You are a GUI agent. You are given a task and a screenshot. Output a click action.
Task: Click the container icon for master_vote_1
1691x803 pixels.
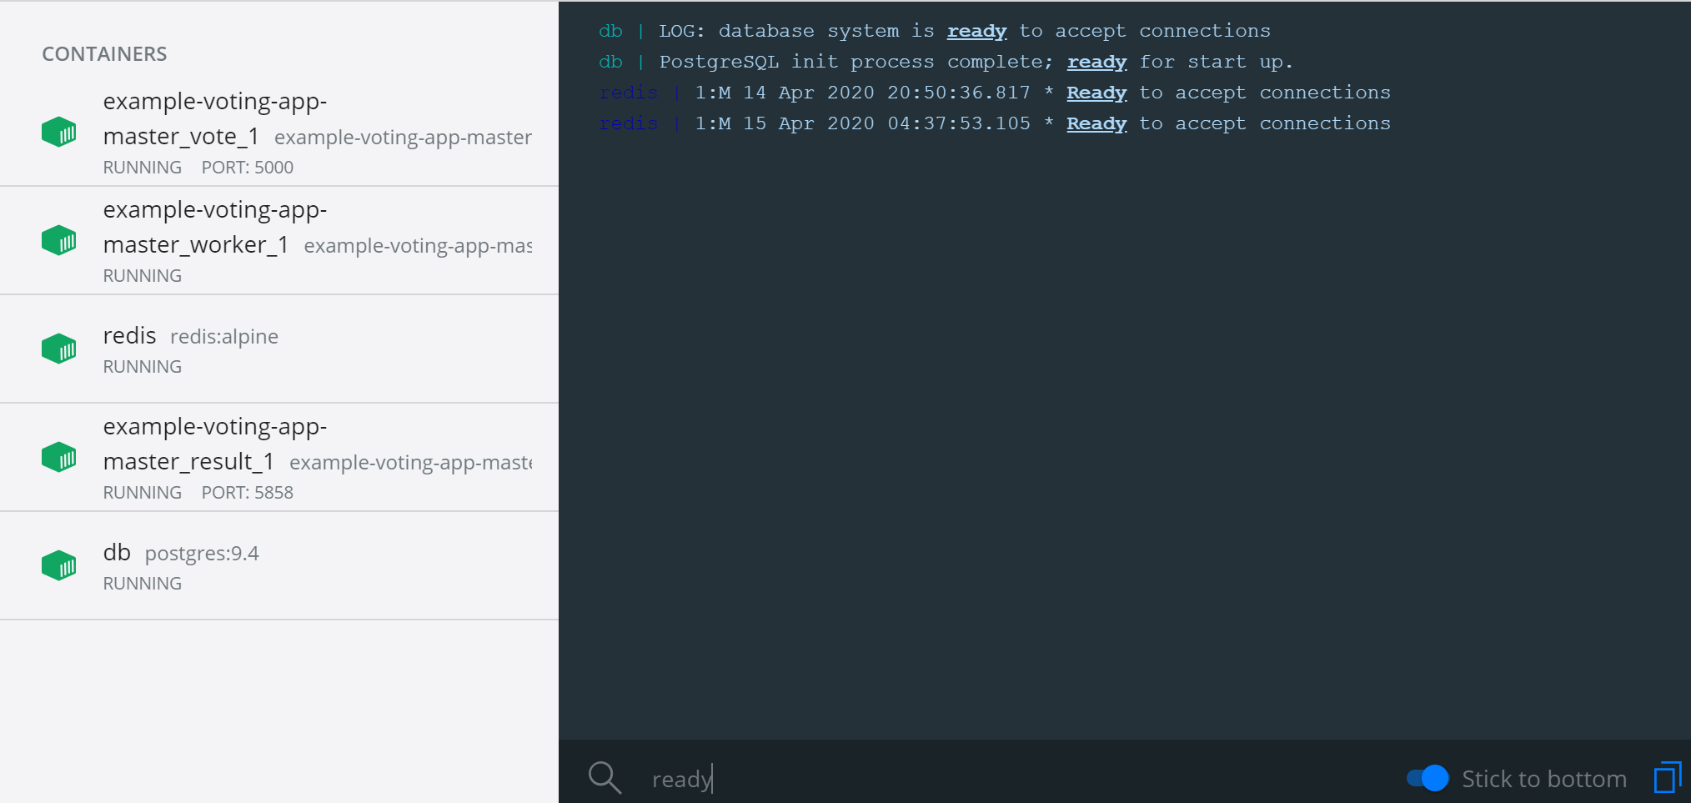click(x=58, y=131)
